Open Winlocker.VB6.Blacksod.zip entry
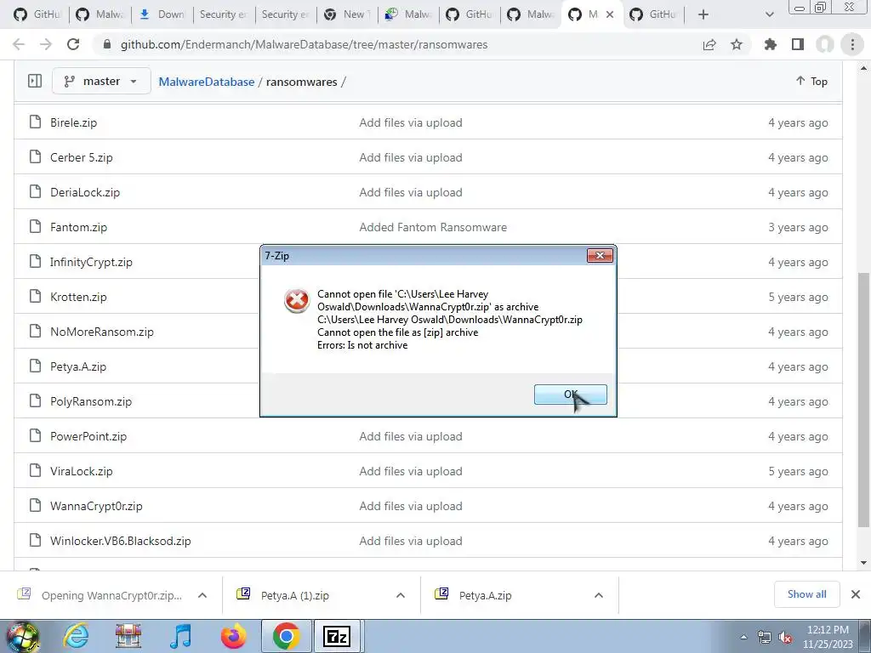The width and height of the screenshot is (871, 653). click(x=121, y=542)
